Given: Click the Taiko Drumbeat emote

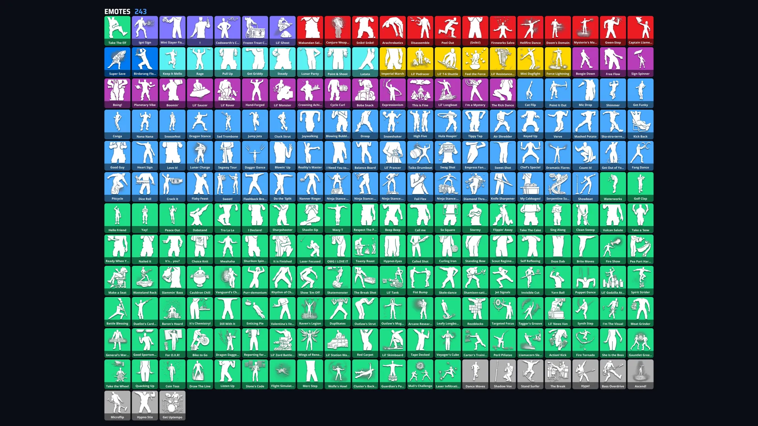Looking at the screenshot, I should [420, 156].
